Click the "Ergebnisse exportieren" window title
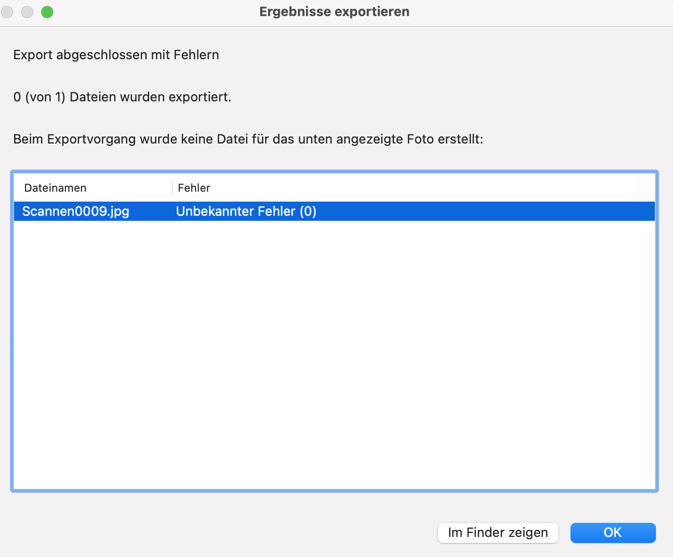 coord(334,12)
